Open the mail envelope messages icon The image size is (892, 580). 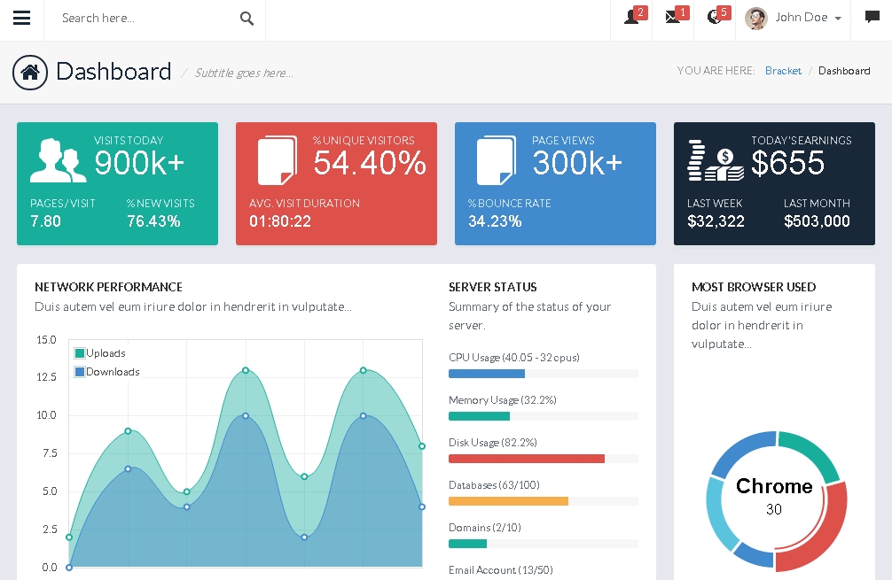pos(673,18)
